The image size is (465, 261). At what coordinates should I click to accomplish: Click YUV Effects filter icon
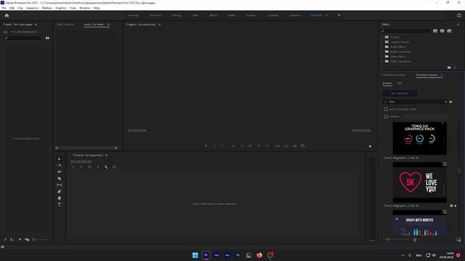[x=449, y=30]
